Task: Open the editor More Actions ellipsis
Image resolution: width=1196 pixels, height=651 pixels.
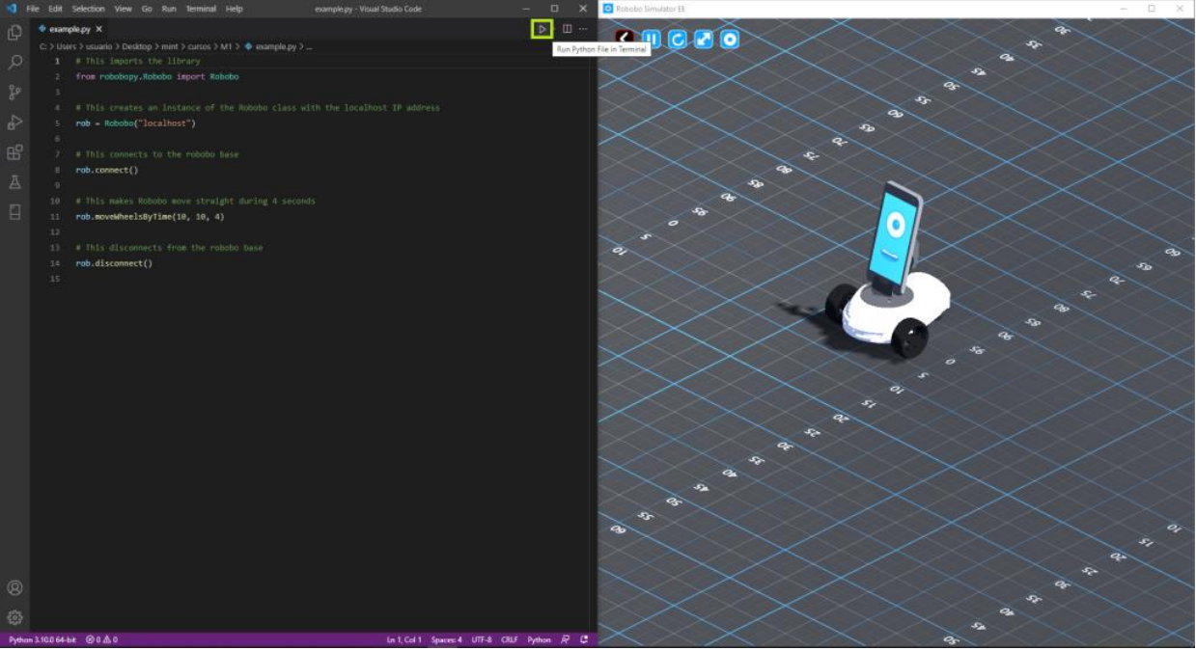Action: point(583,29)
